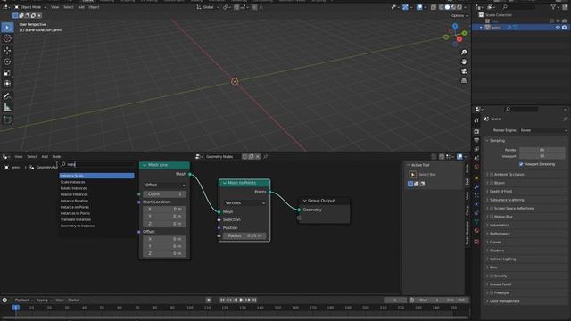Enable Freestyle checkbox
Image resolution: width=571 pixels, height=321 pixels.
click(492, 292)
